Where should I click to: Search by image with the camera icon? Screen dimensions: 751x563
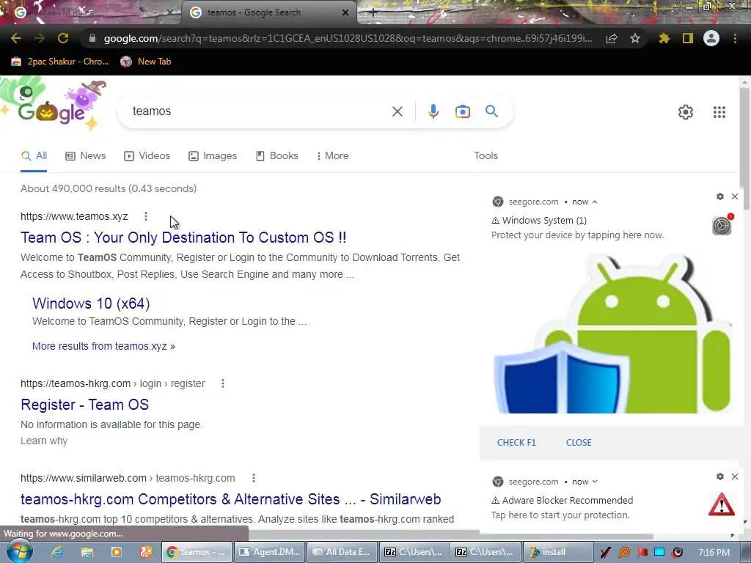(462, 111)
